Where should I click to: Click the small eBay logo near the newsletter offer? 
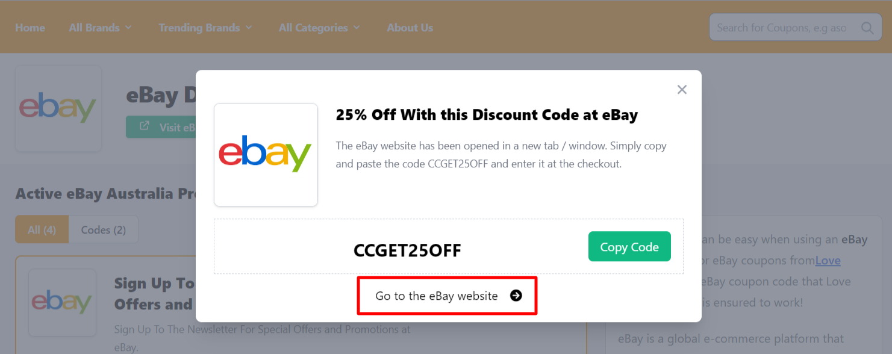[62, 302]
